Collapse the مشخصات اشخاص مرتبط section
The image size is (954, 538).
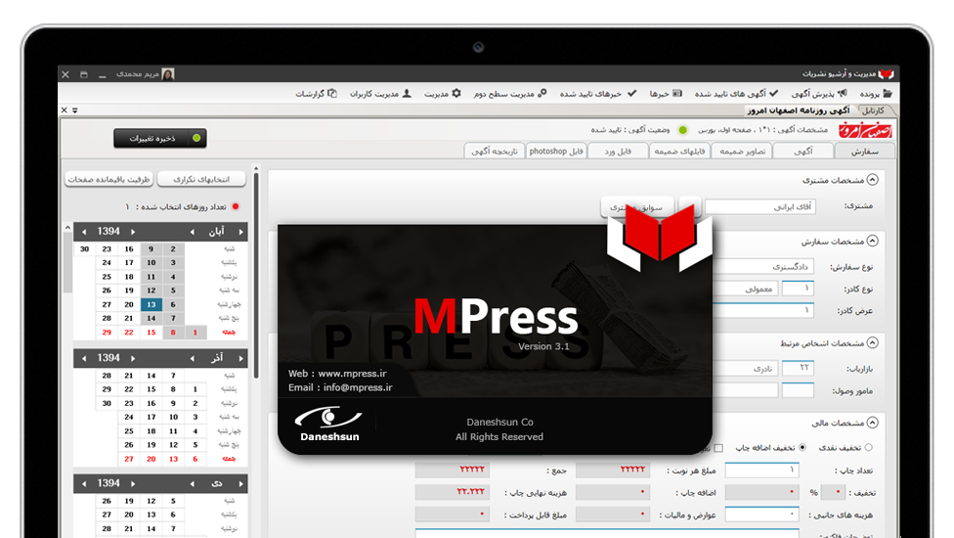tap(873, 342)
